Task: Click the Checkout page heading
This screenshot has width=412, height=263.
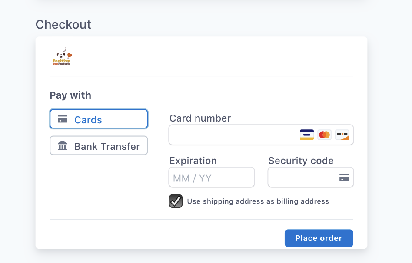Action: 63,25
